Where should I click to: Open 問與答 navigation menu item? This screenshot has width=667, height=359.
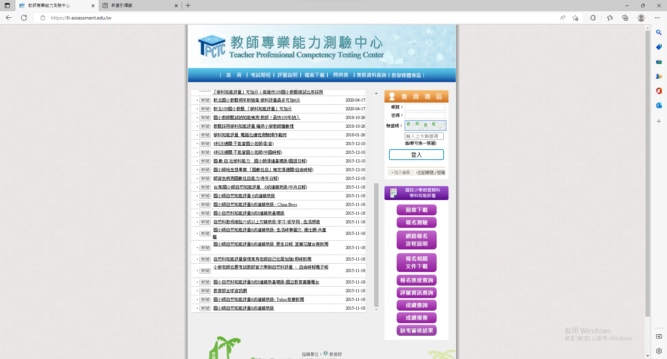click(341, 75)
